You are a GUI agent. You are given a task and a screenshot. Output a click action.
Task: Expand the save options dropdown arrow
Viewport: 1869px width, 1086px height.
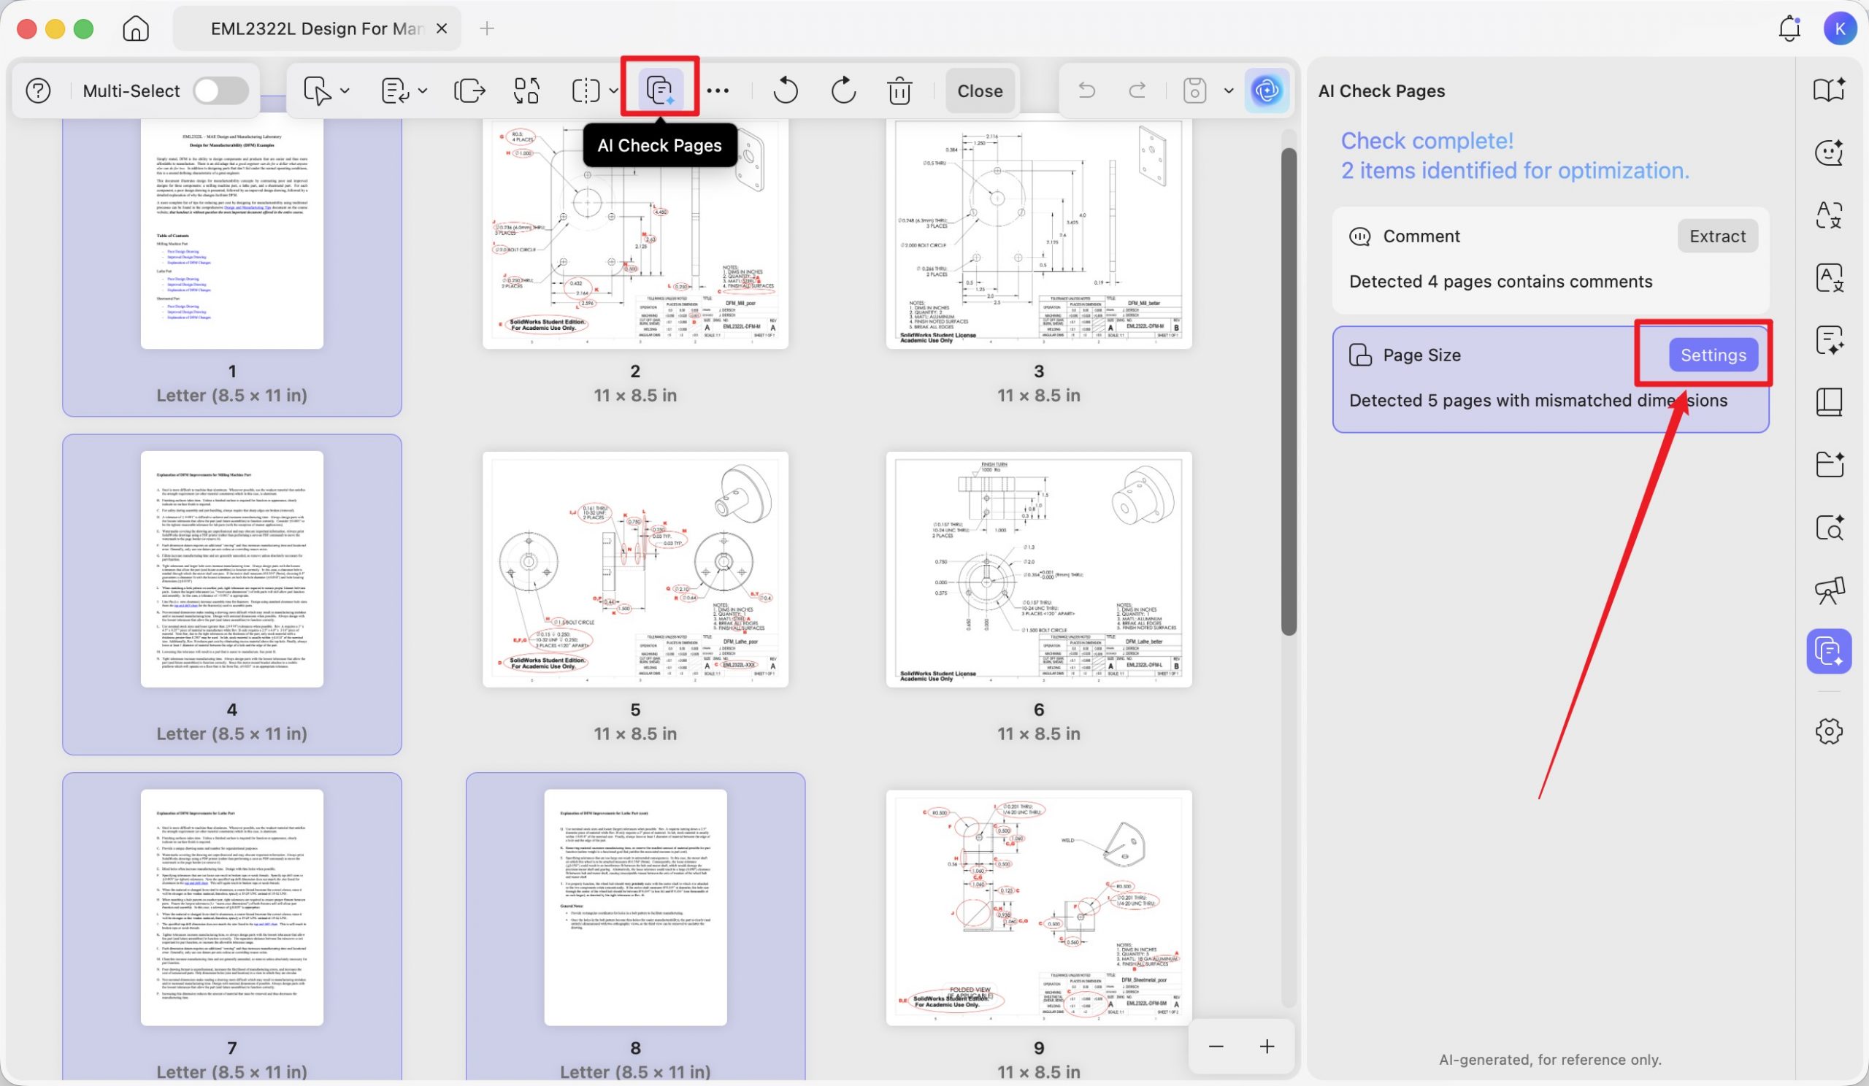[1228, 90]
